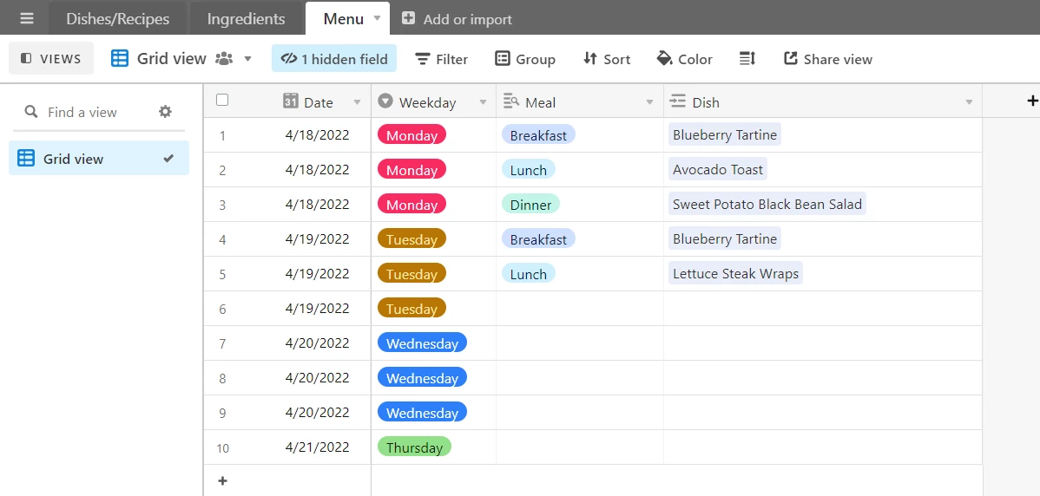Expand the Grid view name dropdown arrow

pyautogui.click(x=247, y=59)
